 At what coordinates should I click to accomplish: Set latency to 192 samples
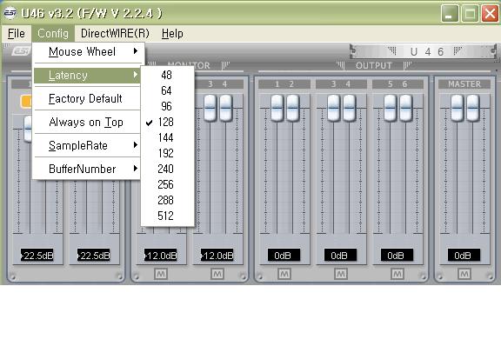coord(167,153)
